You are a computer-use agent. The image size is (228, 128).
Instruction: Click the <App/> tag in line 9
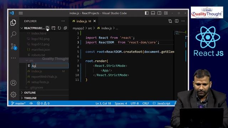tap(106, 70)
